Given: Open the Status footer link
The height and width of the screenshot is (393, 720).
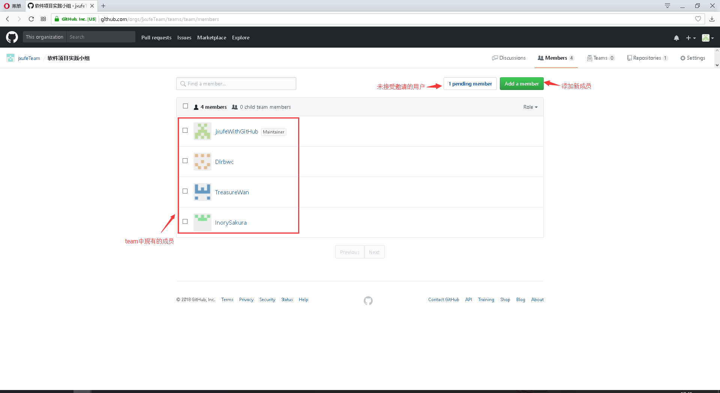Looking at the screenshot, I should tap(287, 300).
